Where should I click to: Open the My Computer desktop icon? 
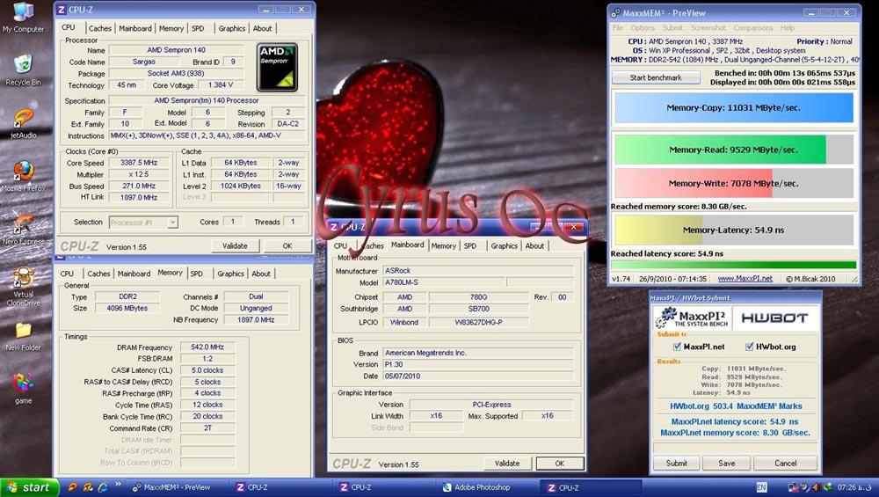coord(23,17)
